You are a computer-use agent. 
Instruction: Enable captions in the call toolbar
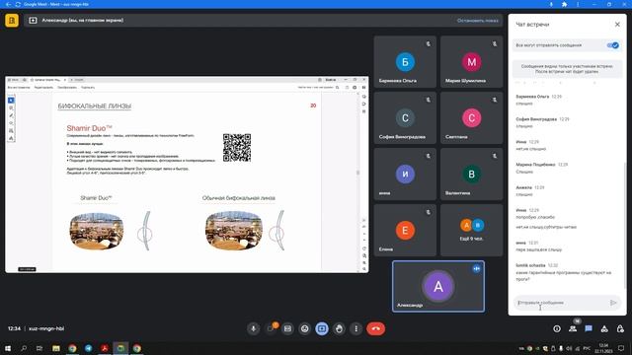(x=287, y=328)
